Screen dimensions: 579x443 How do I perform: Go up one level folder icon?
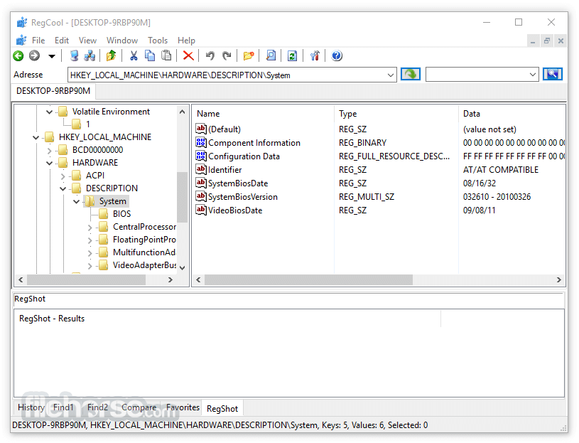click(111, 55)
